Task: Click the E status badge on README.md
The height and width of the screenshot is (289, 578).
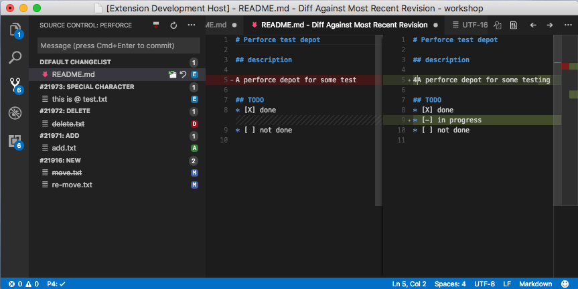Action: 194,74
